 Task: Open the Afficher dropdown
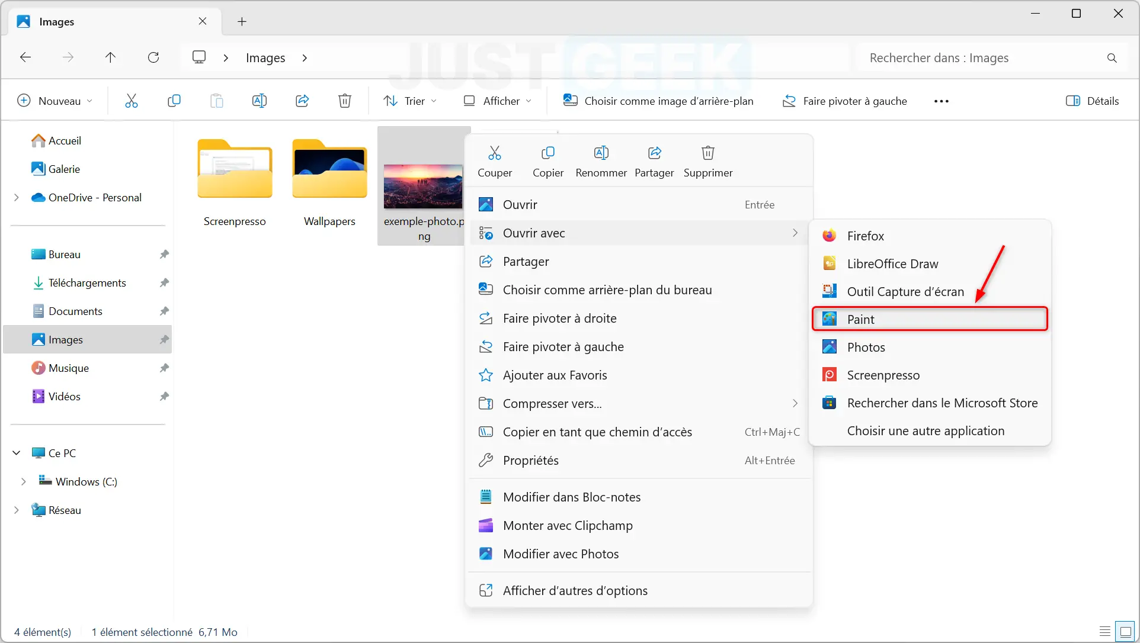point(498,101)
